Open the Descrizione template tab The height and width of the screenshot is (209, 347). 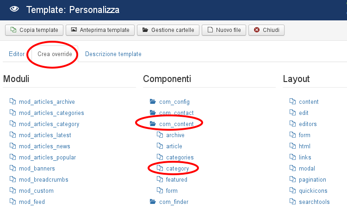tap(113, 54)
